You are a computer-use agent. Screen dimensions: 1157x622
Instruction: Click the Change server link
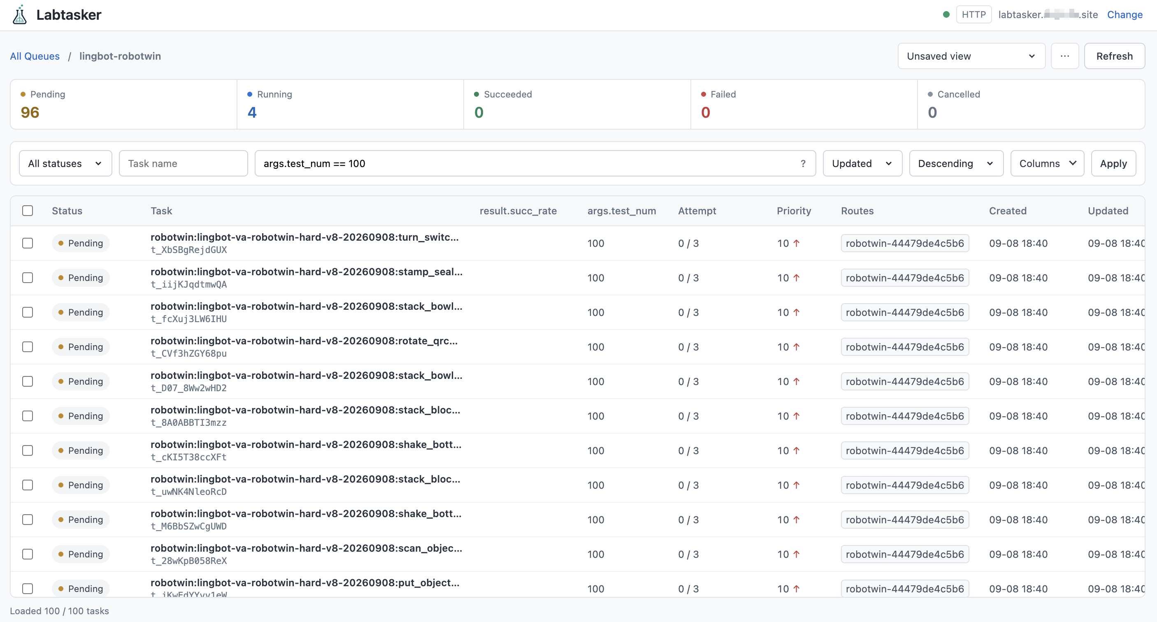click(1124, 15)
